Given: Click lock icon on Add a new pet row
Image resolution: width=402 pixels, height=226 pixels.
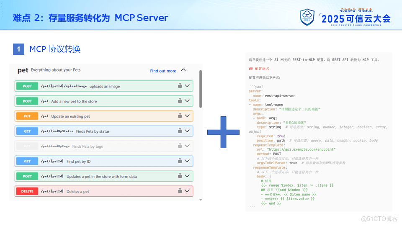Looking at the screenshot, I should 180,101.
